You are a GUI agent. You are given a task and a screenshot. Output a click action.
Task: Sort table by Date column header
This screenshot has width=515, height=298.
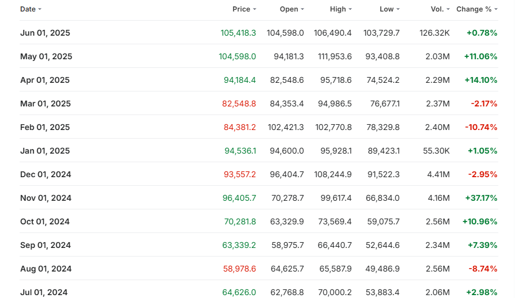(28, 9)
